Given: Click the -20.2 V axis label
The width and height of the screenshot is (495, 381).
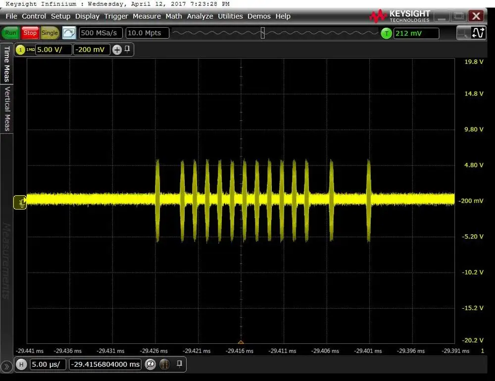Looking at the screenshot, I should [472, 340].
